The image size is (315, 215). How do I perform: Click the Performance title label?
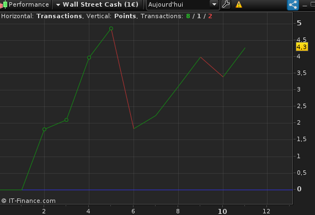click(x=29, y=4)
